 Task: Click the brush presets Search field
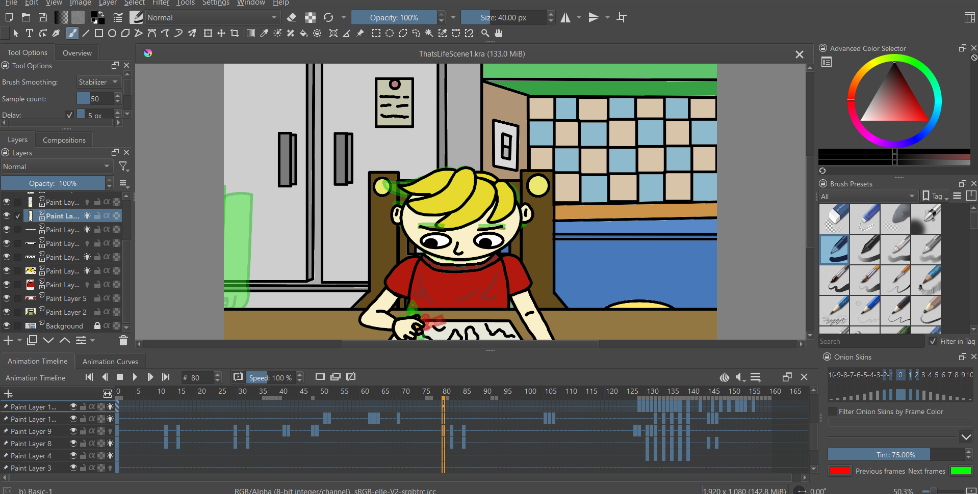[871, 342]
